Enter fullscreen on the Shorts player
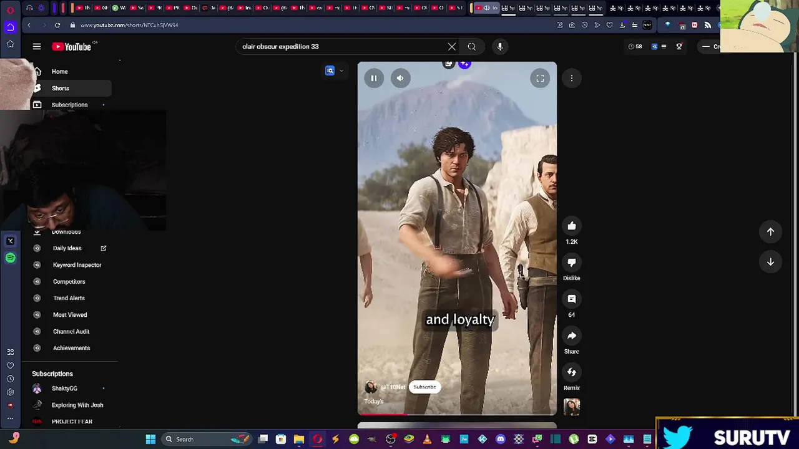The height and width of the screenshot is (449, 799). tap(540, 78)
